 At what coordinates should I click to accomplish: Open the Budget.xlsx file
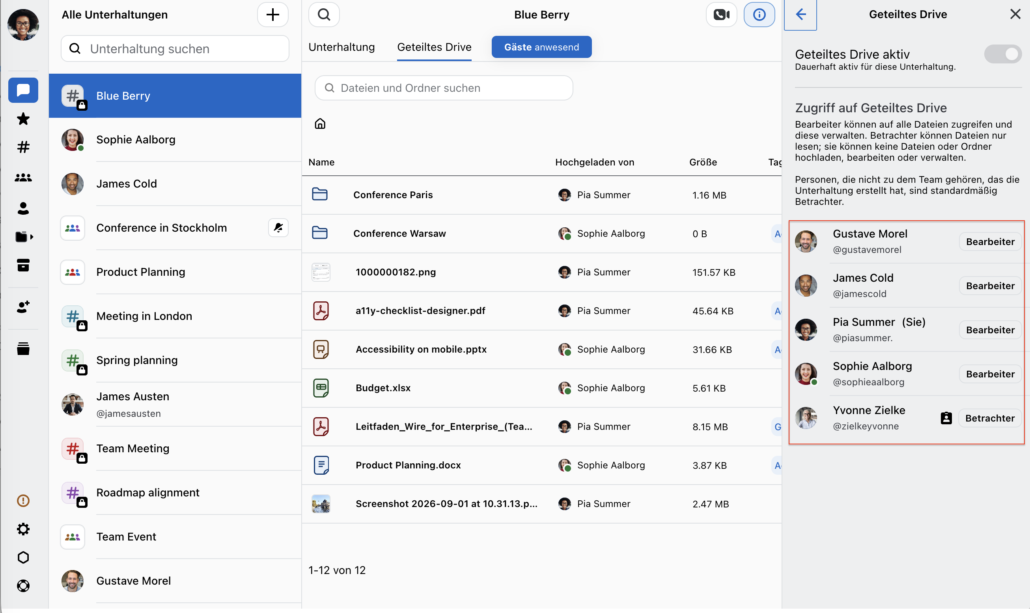click(383, 388)
